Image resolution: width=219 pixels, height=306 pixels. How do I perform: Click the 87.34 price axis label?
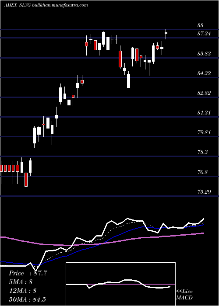204,34
